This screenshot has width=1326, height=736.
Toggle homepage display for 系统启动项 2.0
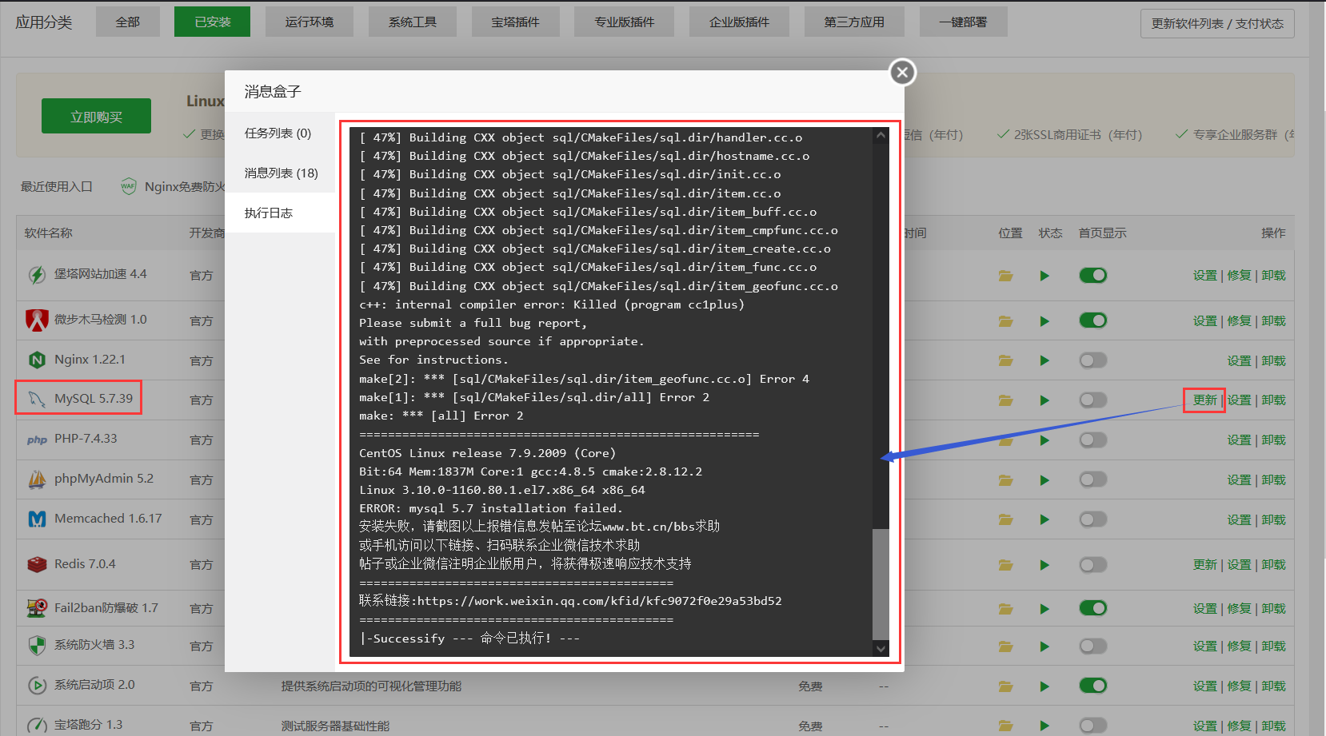[1092, 686]
